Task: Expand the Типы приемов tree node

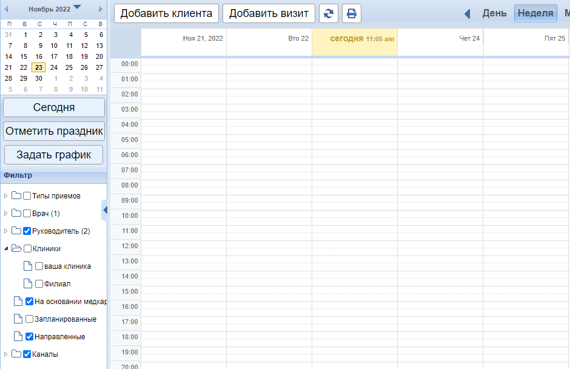Action: 6,196
